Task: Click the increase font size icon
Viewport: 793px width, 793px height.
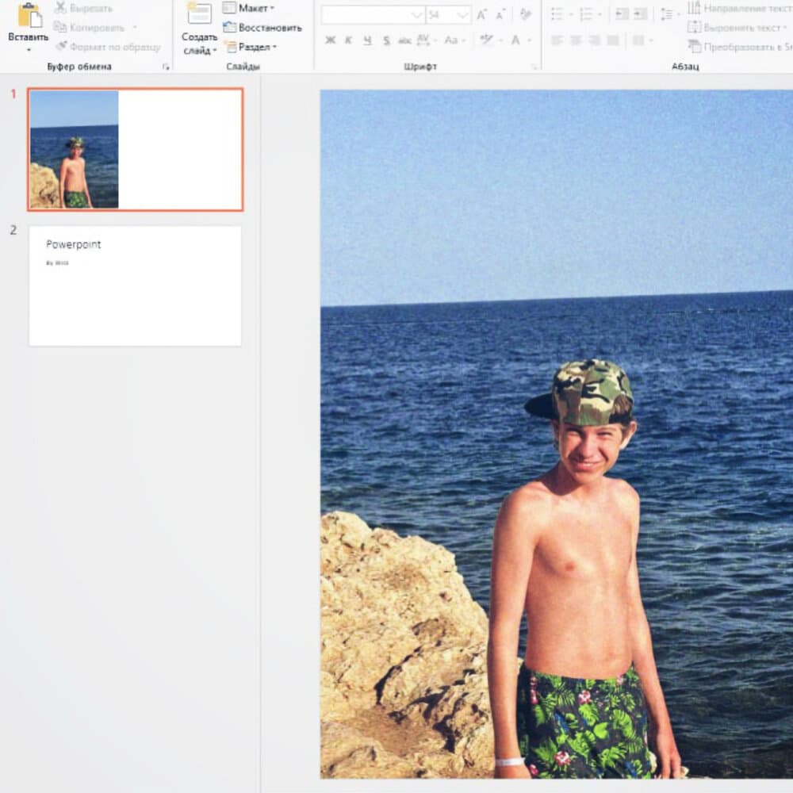Action: click(481, 15)
